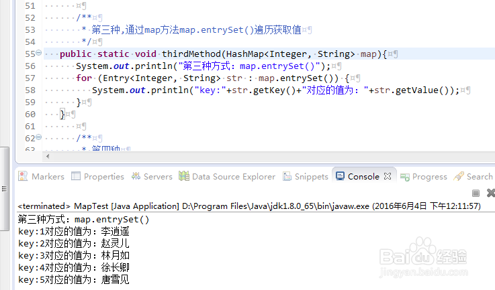The width and height of the screenshot is (495, 290).
Task: Click the Console terminate square icon
Action: (x=475, y=193)
